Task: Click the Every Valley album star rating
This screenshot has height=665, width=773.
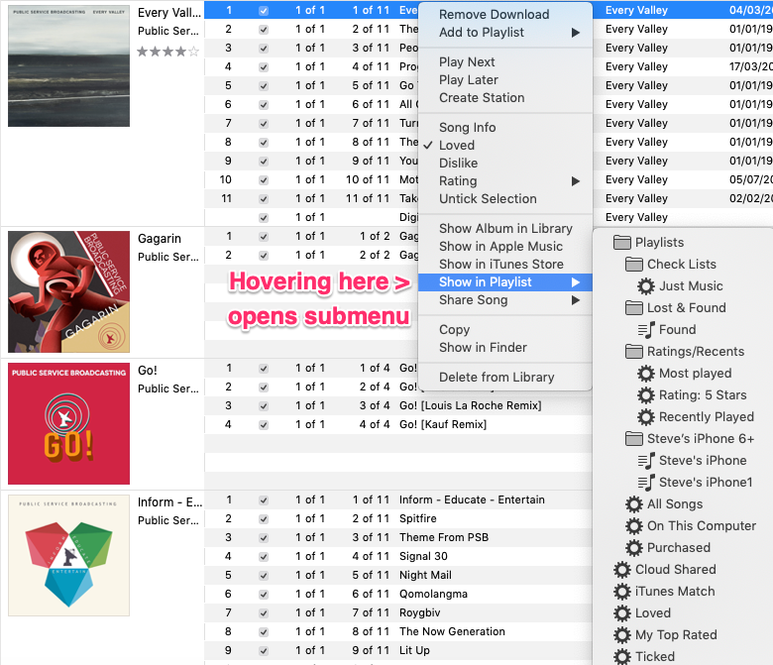Action: click(168, 52)
